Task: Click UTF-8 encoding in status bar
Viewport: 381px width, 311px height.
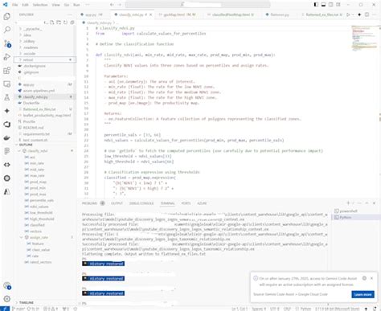Action: pos(274,309)
